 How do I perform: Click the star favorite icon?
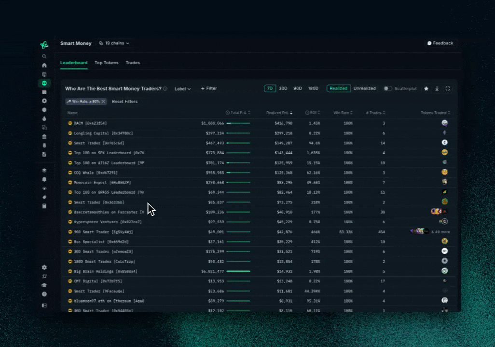tap(426, 89)
